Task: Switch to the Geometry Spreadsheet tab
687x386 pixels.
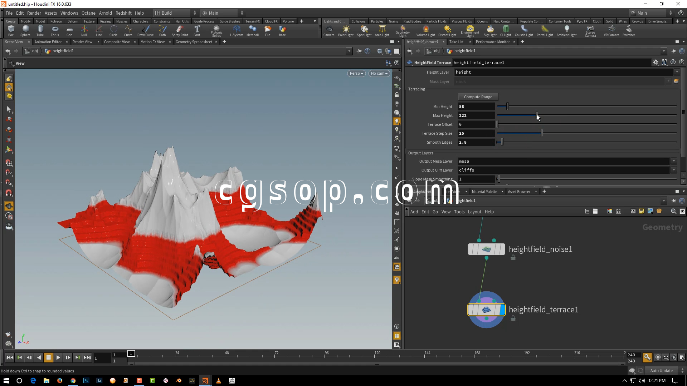Action: (x=194, y=42)
